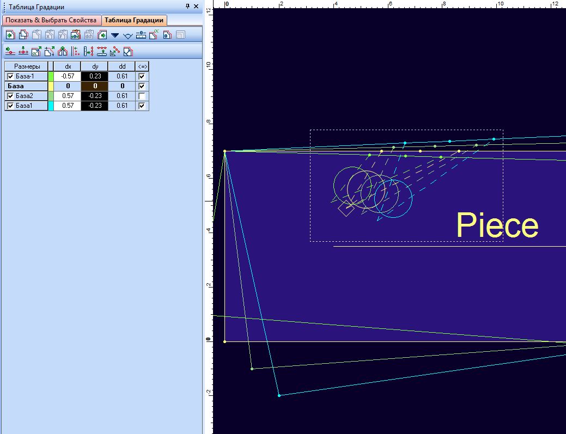This screenshot has height=434, width=566.
Task: Click the piece with diagonal measure icon
Action: (128, 51)
